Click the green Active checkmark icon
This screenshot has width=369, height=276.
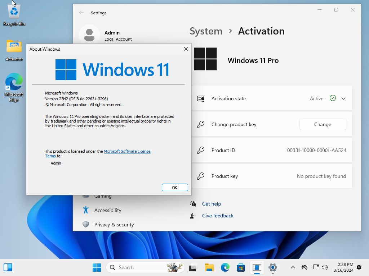tap(333, 98)
